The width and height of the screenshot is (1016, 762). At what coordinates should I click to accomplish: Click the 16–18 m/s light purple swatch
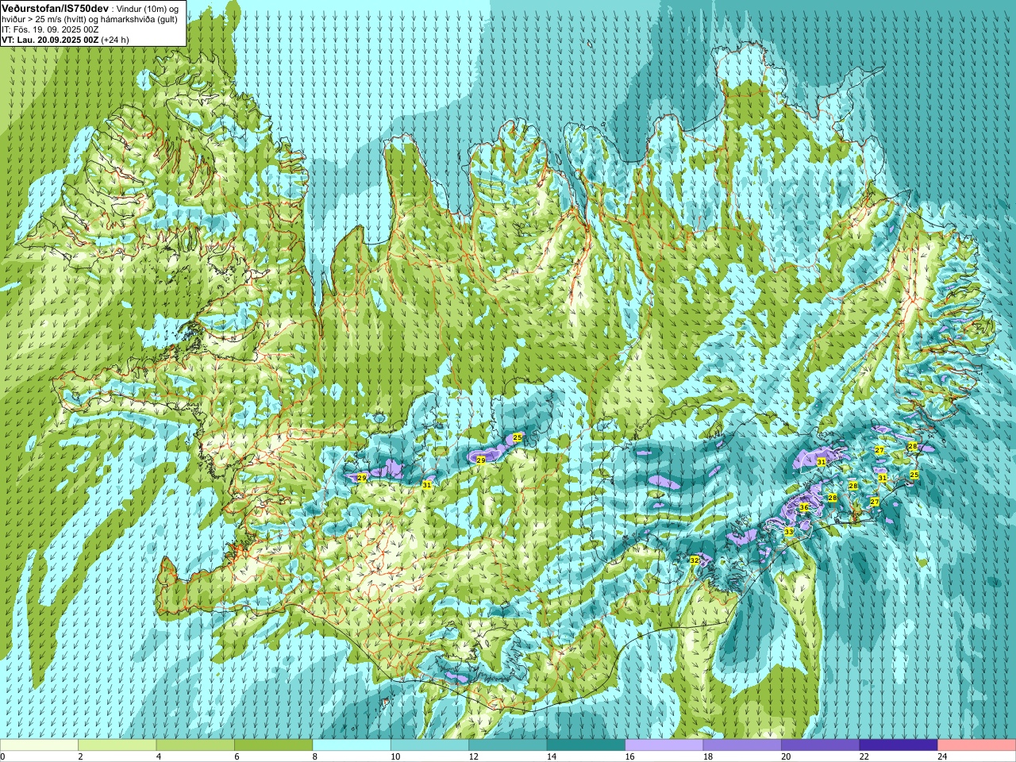(x=664, y=745)
